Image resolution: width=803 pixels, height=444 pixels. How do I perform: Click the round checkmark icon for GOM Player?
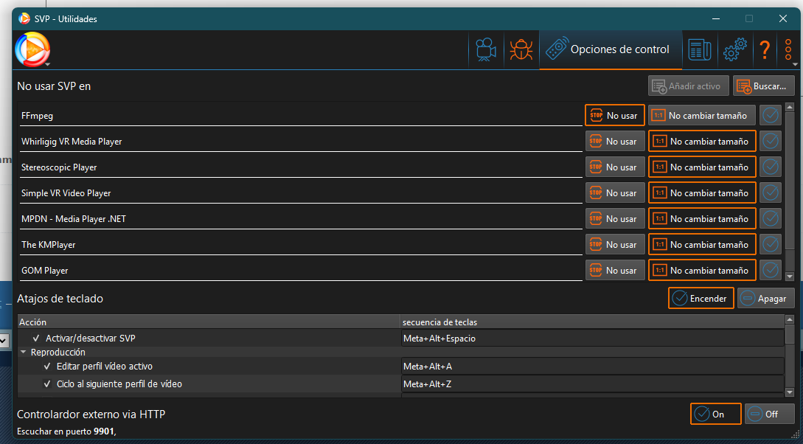point(771,271)
